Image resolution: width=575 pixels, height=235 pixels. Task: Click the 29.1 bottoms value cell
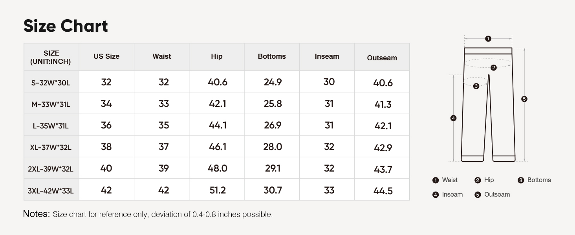[272, 168]
